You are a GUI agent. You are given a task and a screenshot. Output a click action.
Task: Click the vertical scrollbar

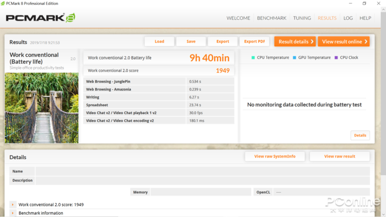coord(383,94)
